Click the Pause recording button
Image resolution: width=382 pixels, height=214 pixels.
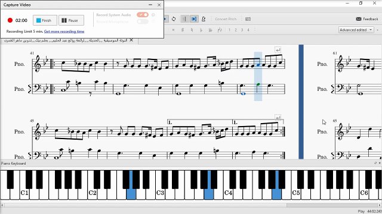[x=71, y=20]
